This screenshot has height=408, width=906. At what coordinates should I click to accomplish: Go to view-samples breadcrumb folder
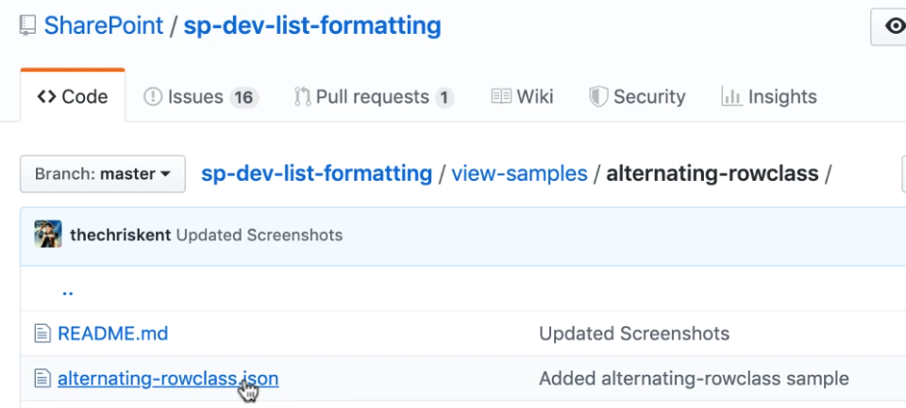[519, 173]
